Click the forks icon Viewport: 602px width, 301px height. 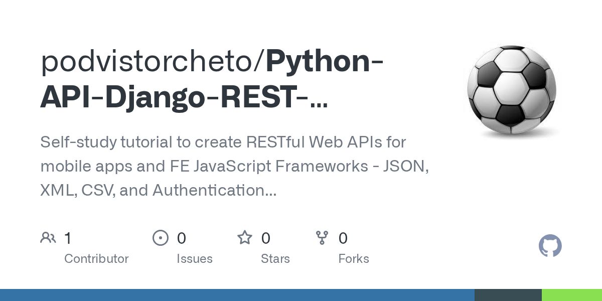(322, 238)
